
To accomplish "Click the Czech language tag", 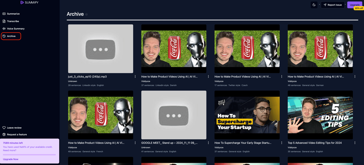I will click(245, 85).
